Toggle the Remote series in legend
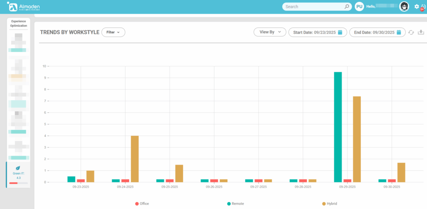 [x=236, y=204]
